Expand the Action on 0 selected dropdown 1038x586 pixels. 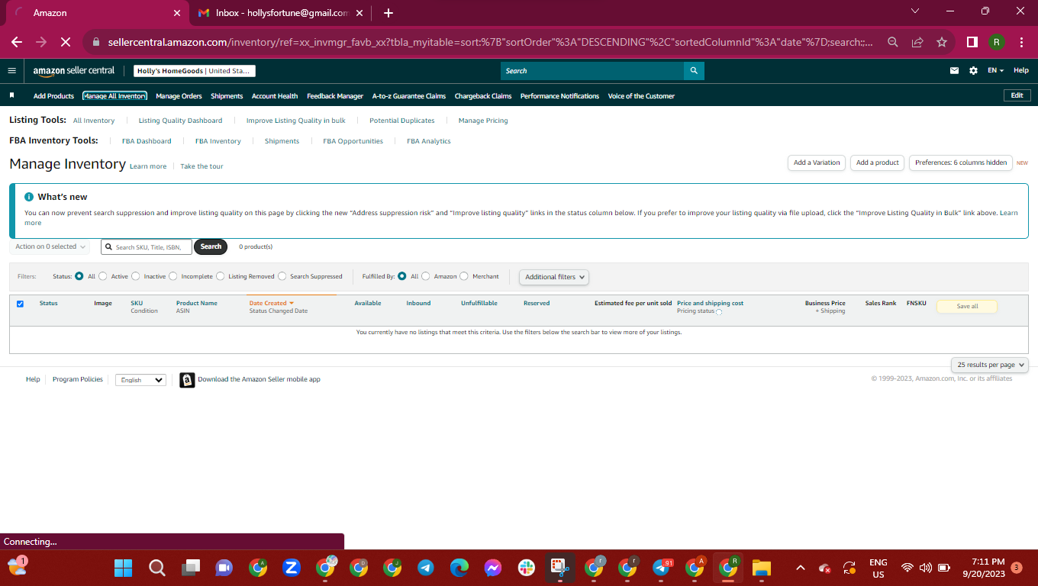point(50,246)
